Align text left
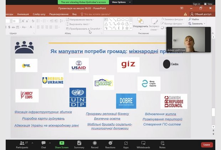The width and height of the screenshot is (221, 150). 38,27
